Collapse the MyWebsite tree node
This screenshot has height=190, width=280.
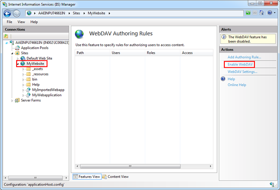click(x=17, y=64)
